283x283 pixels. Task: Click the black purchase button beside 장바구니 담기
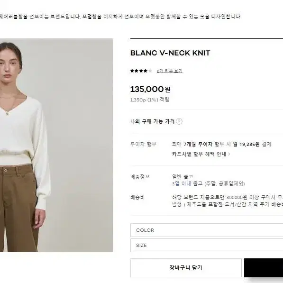coord(264,268)
